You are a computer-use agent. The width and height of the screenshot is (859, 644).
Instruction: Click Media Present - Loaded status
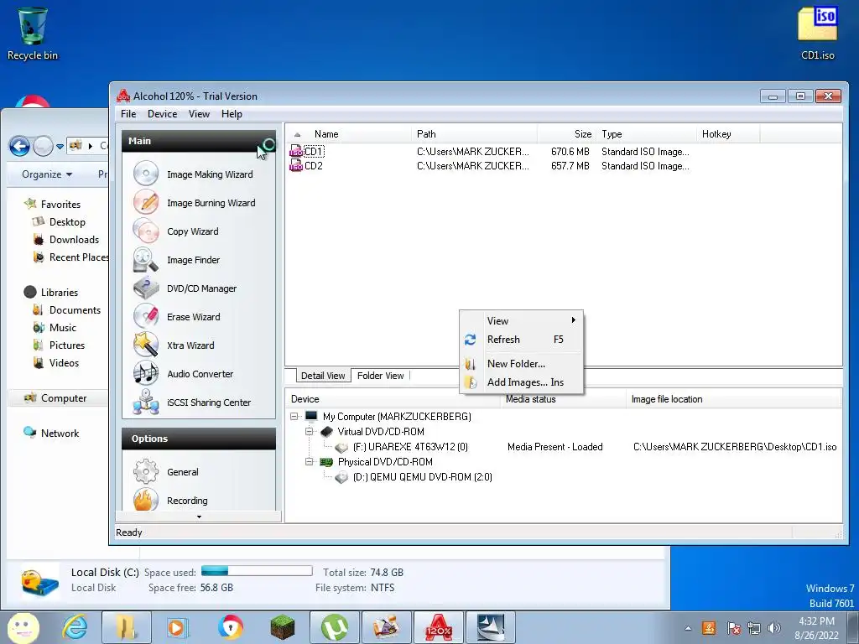click(x=555, y=447)
